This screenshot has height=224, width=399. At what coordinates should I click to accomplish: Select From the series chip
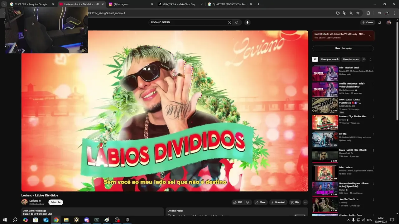351,59
